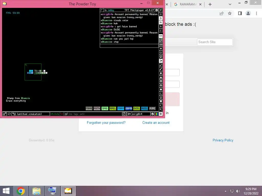Select the Powders pile category icon
262x196 pixels.
coord(161,77)
